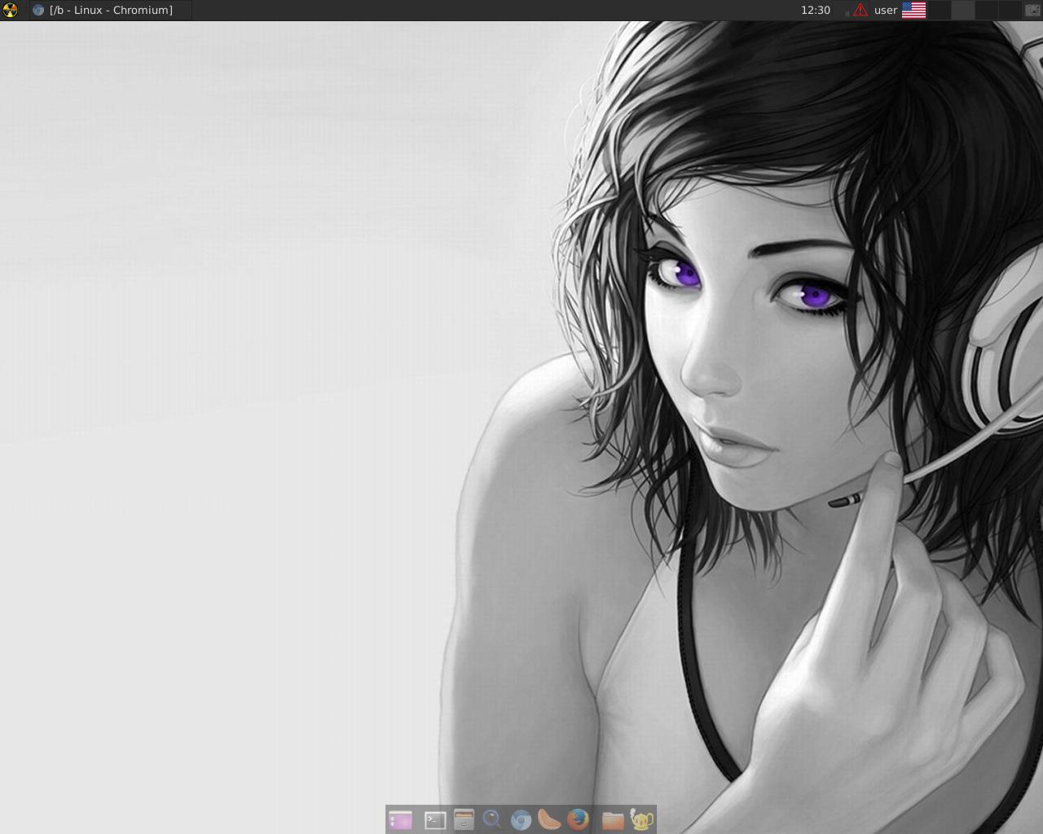
Task: Click the camera screenshot icon in the panel
Action: point(1032,10)
